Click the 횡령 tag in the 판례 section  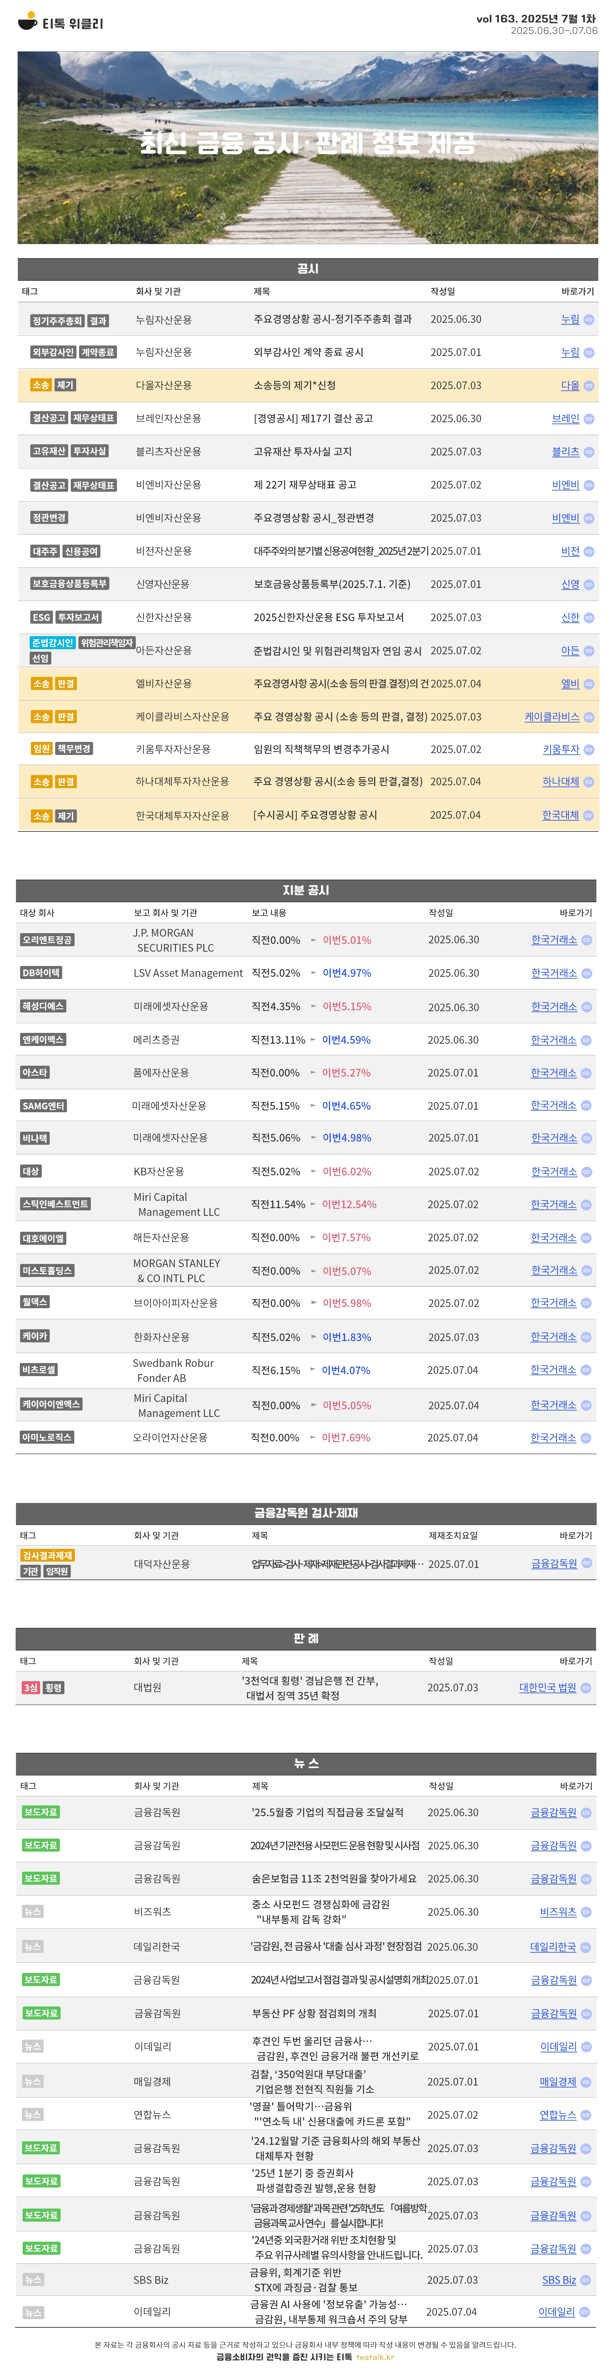(x=54, y=1688)
